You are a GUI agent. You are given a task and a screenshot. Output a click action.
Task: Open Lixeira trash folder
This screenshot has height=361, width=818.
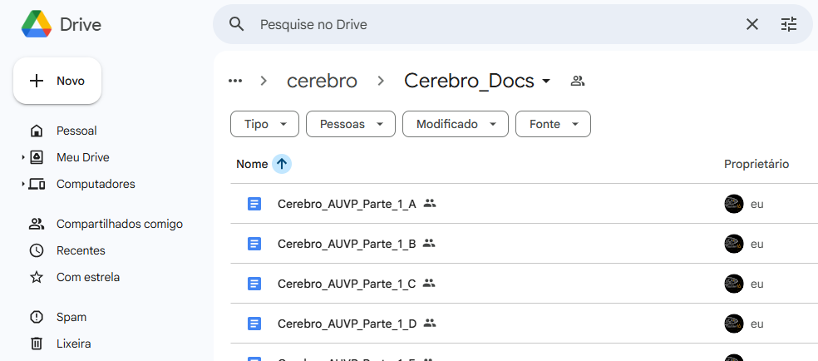click(x=73, y=344)
